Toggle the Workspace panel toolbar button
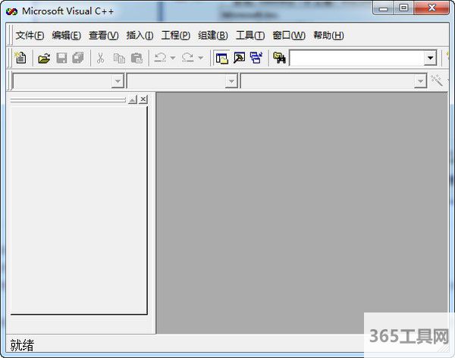The height and width of the screenshot is (358, 455). 222,58
